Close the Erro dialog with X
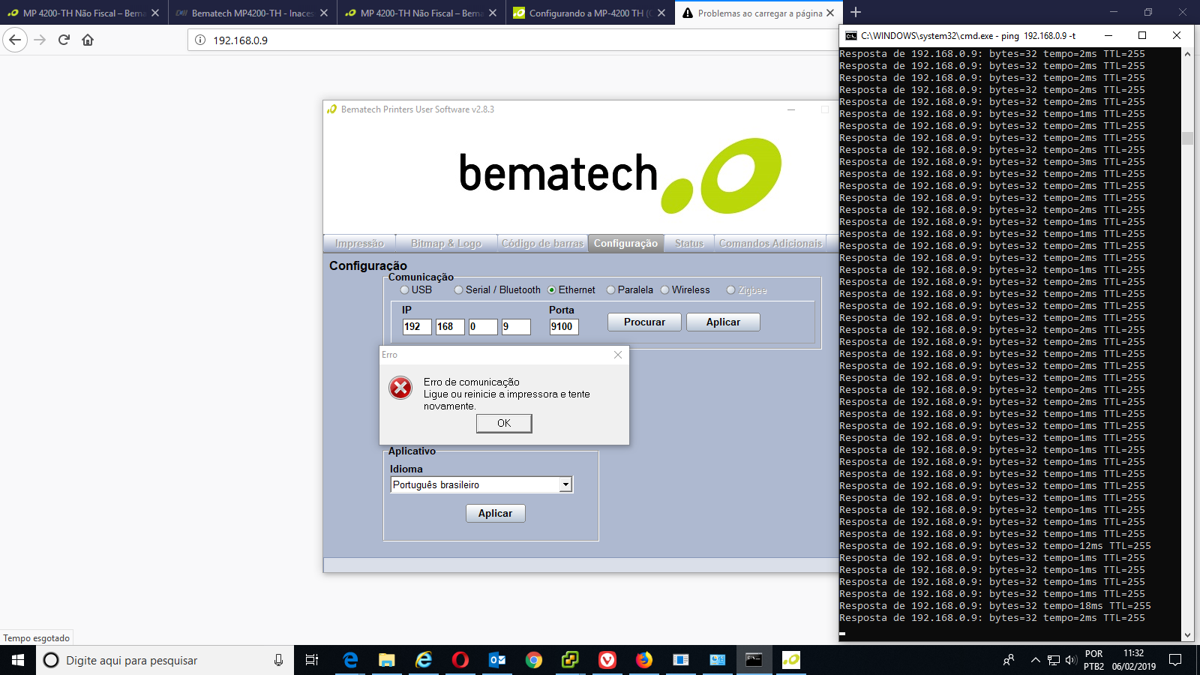The height and width of the screenshot is (675, 1200). tap(618, 355)
